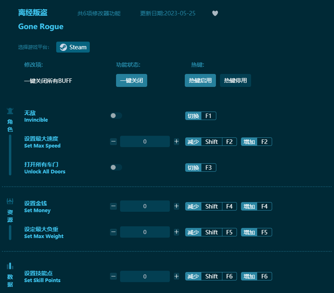The image size is (334, 293).
Task: Click 减少 Shift F6 to decrease Set Skill Points
Action: [x=211, y=276]
